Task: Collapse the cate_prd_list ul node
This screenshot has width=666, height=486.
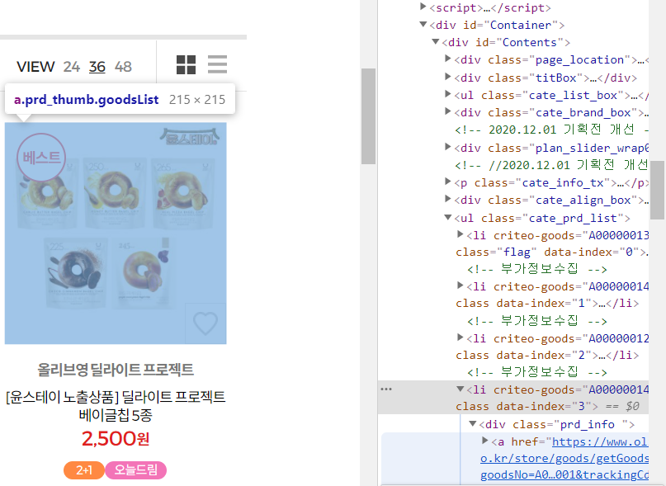Action: tap(447, 217)
